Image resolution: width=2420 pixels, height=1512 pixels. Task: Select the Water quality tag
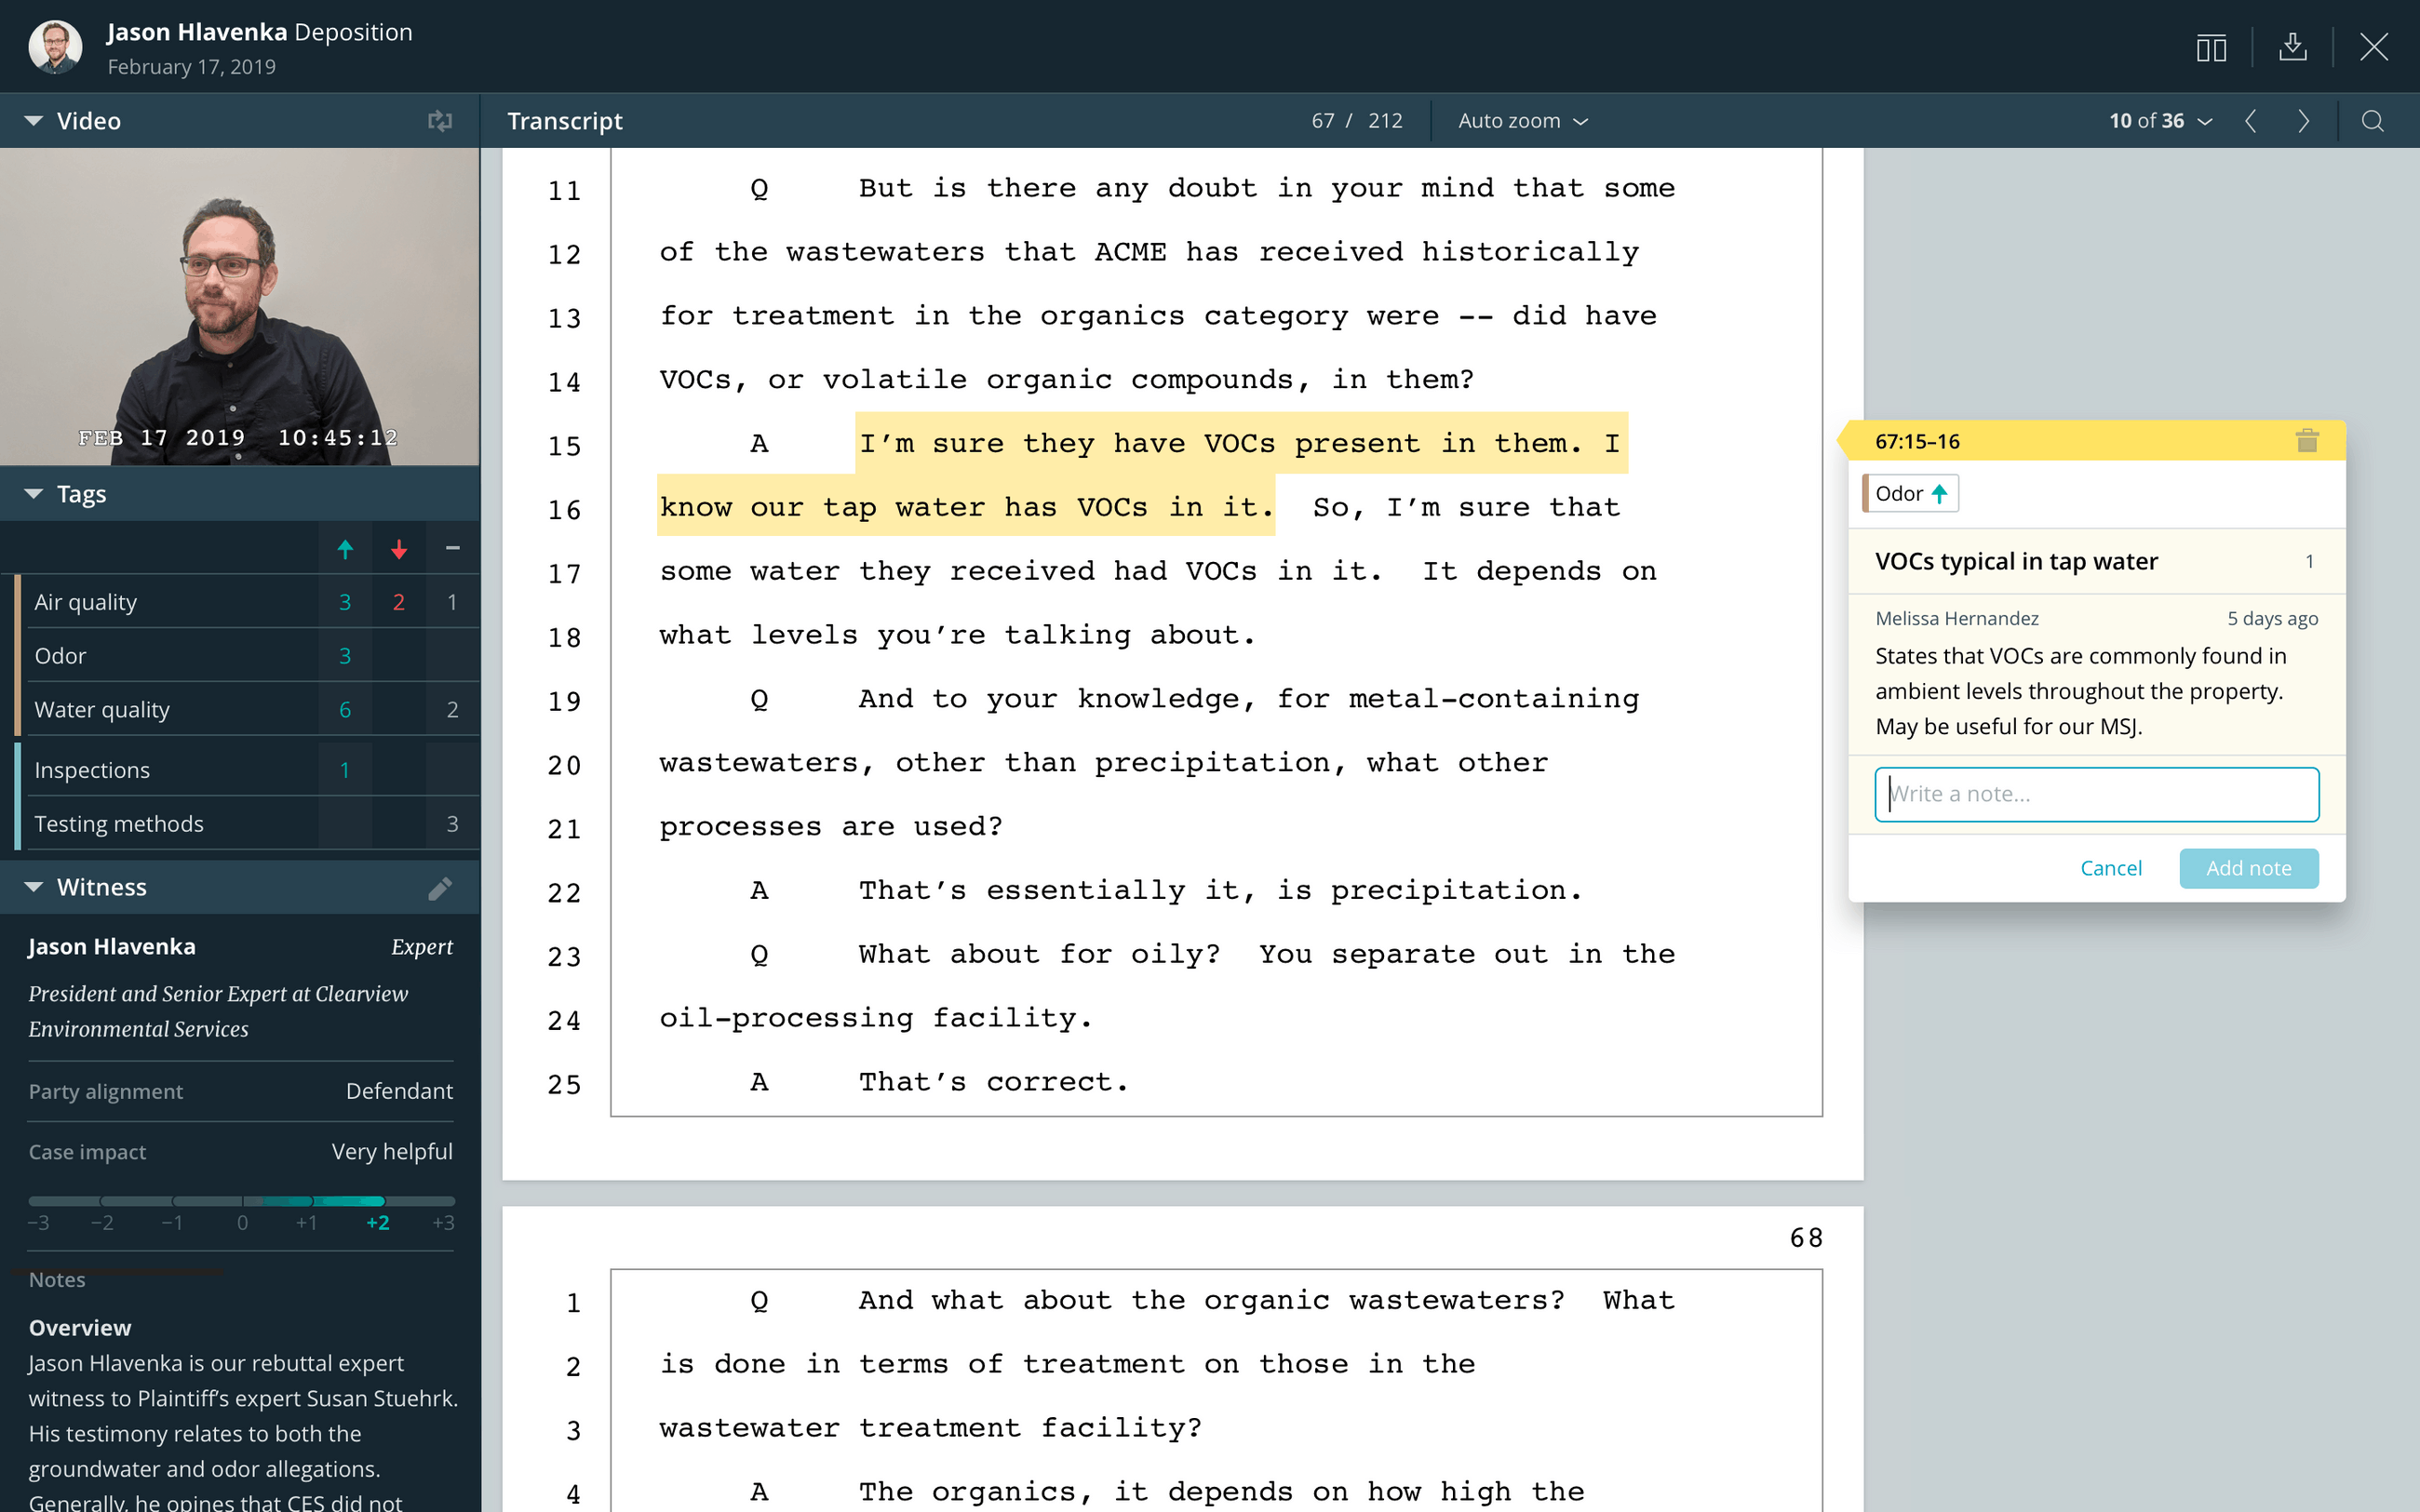[101, 709]
